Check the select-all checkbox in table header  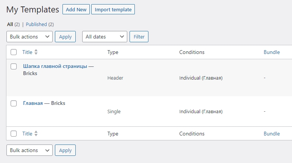(x=14, y=52)
